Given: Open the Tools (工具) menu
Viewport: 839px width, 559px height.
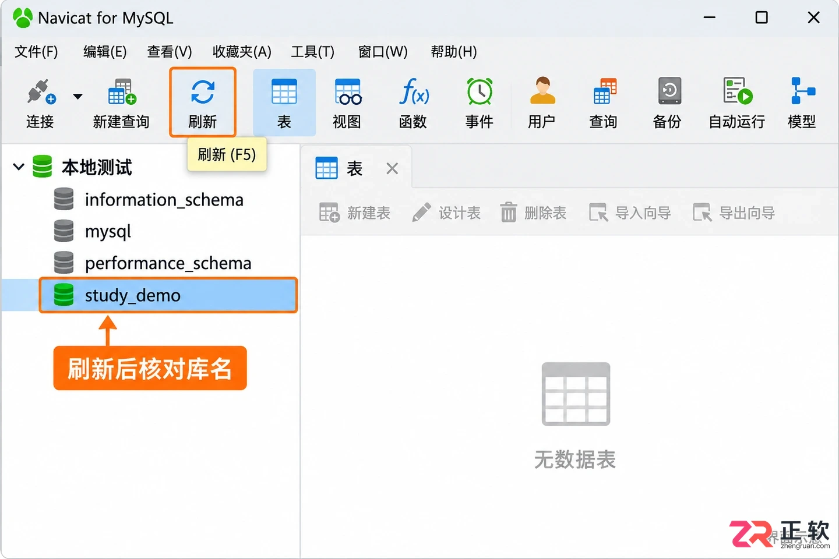Looking at the screenshot, I should (x=313, y=52).
